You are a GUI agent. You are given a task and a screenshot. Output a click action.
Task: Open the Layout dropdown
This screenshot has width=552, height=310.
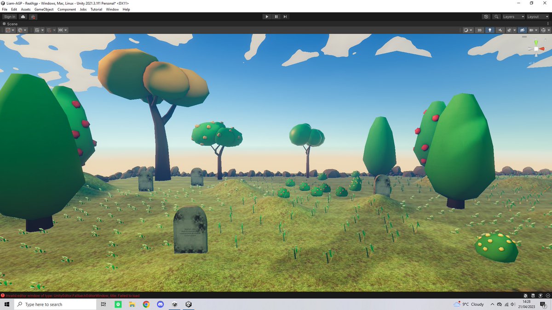538,17
